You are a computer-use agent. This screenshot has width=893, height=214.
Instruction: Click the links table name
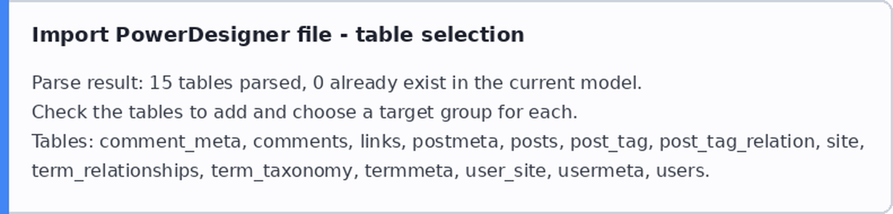coord(380,142)
